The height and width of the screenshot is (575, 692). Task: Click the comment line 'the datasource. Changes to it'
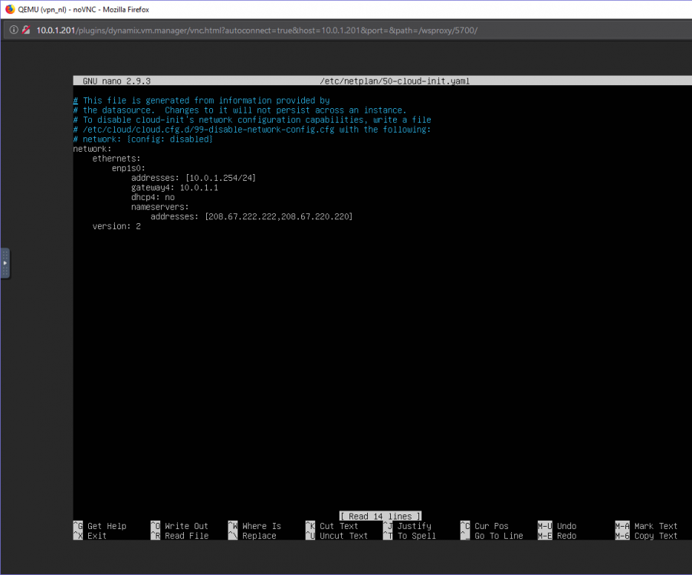(x=240, y=110)
